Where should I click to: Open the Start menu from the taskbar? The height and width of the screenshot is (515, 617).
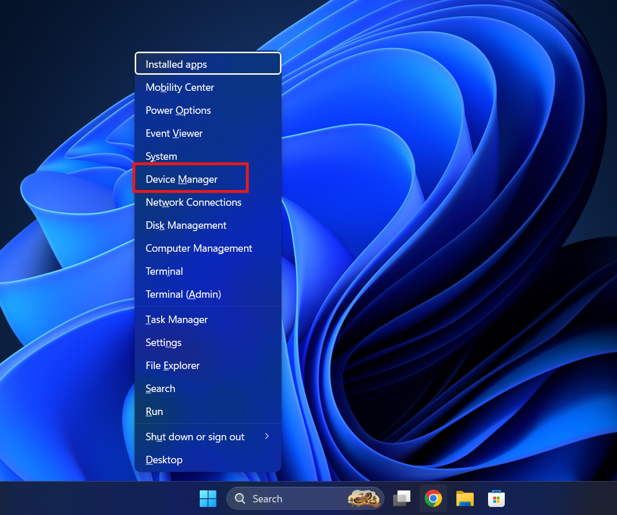(208, 498)
